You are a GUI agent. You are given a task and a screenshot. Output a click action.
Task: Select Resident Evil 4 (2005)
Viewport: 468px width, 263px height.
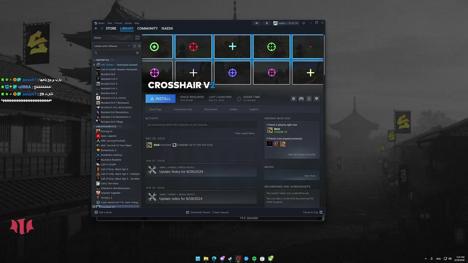click(117, 98)
